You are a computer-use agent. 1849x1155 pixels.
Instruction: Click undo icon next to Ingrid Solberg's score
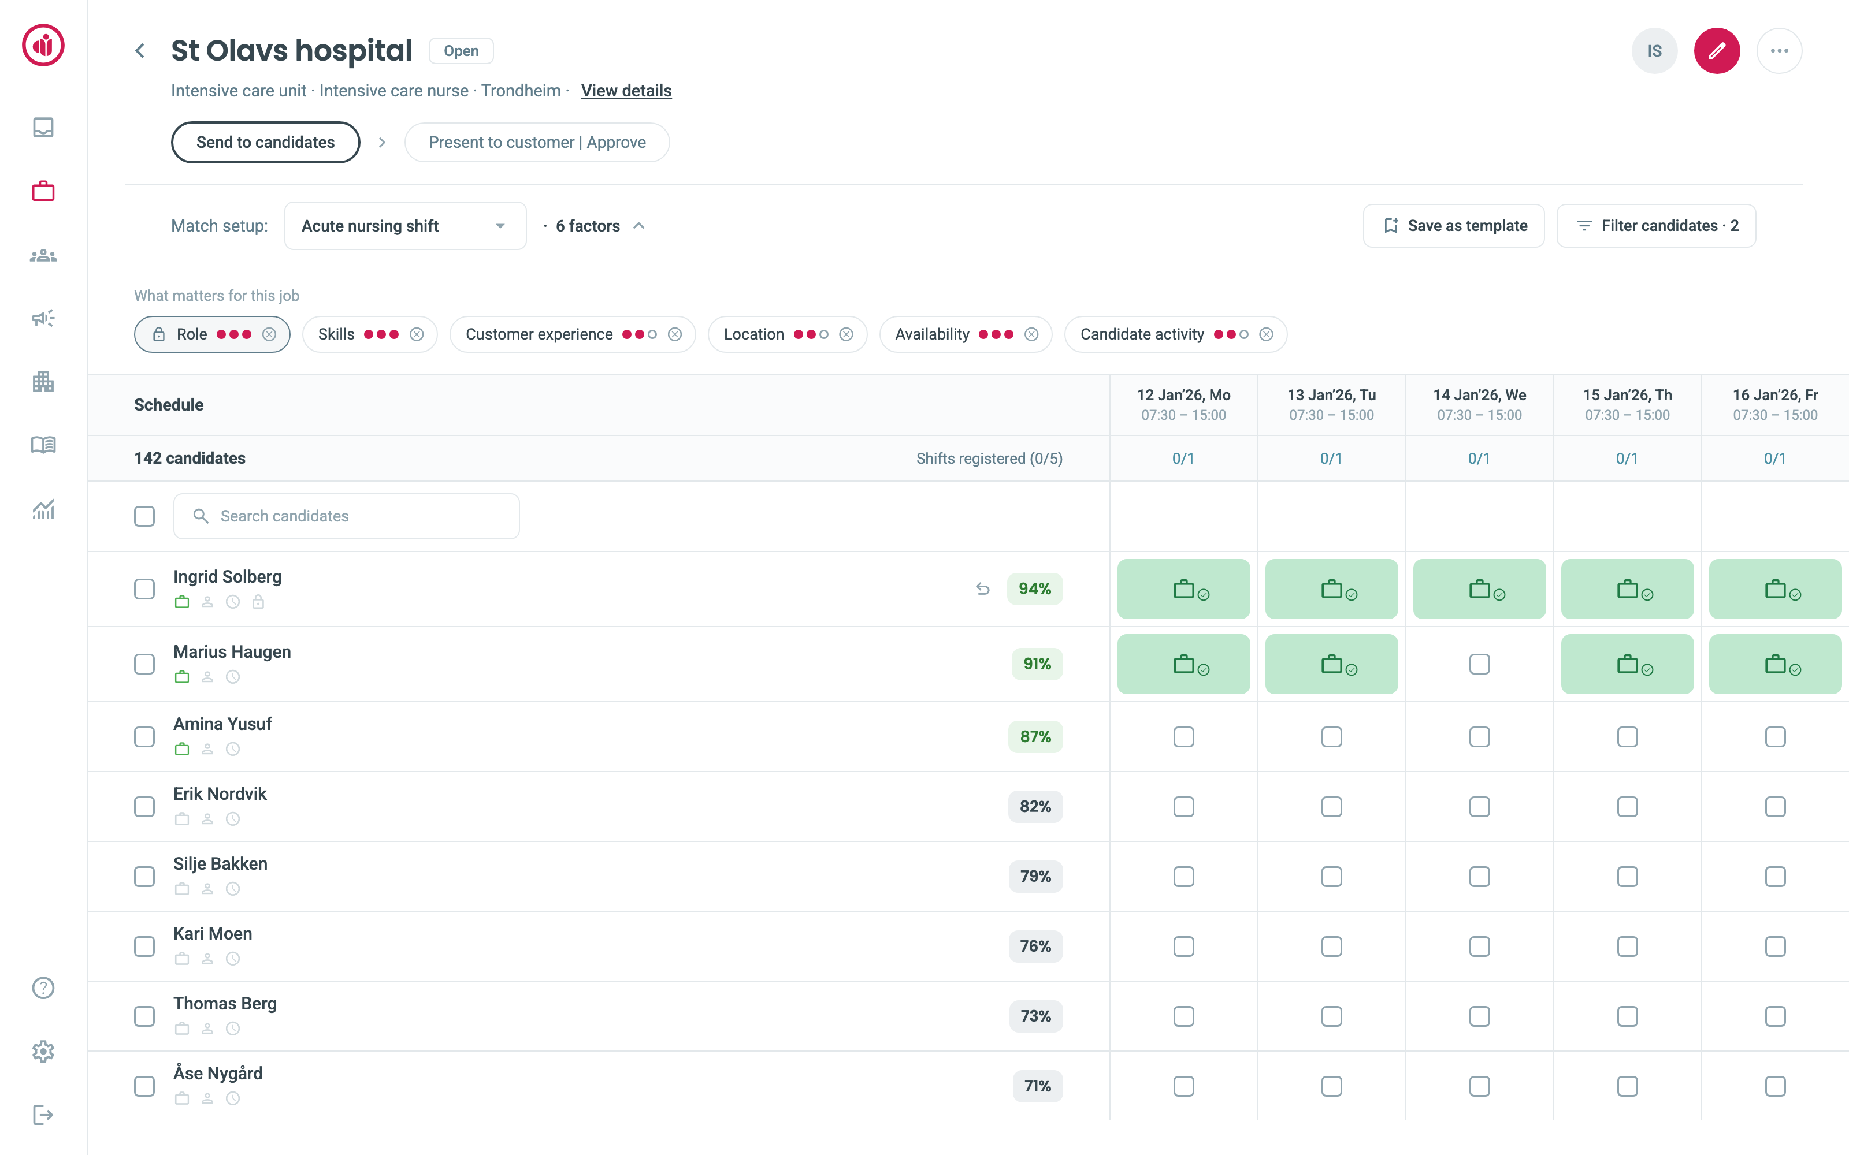pyautogui.click(x=982, y=589)
